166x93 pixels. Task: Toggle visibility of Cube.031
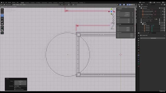click(x=163, y=26)
